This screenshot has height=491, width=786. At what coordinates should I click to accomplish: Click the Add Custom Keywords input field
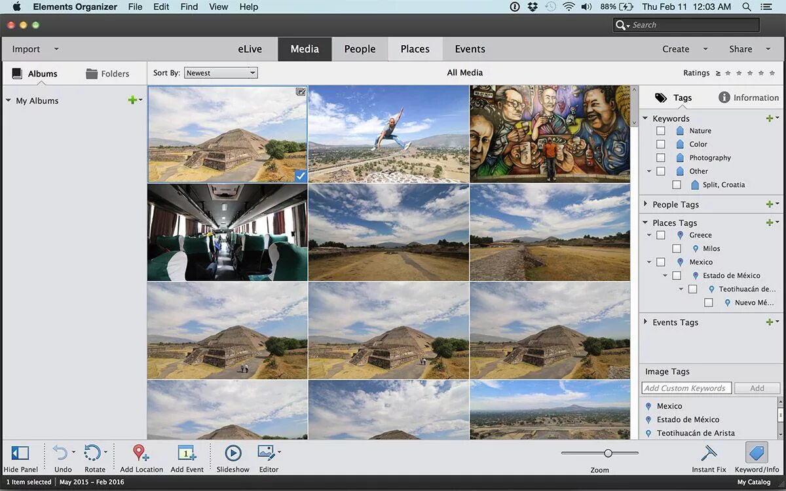click(686, 388)
